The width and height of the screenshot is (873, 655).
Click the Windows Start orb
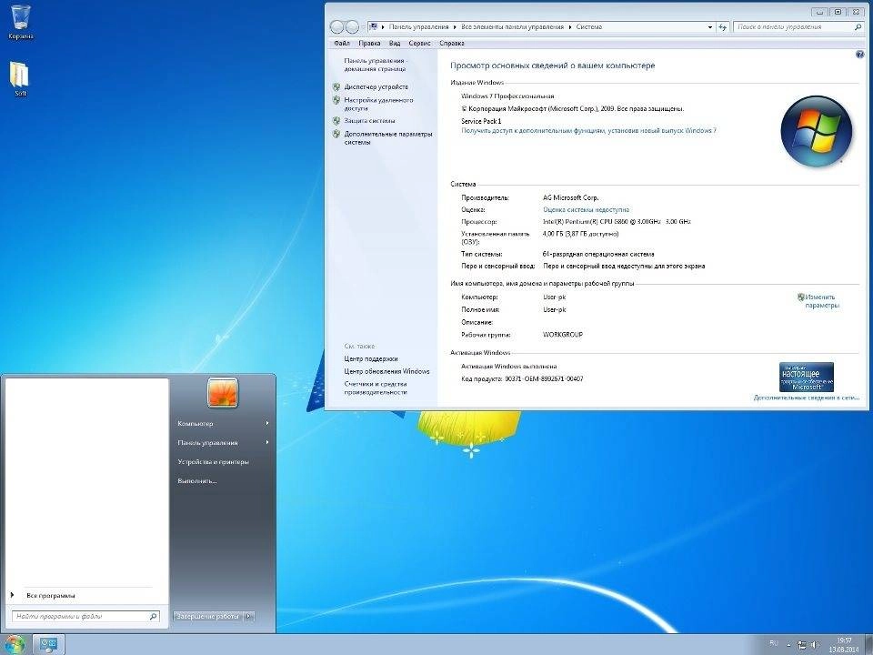[x=15, y=644]
